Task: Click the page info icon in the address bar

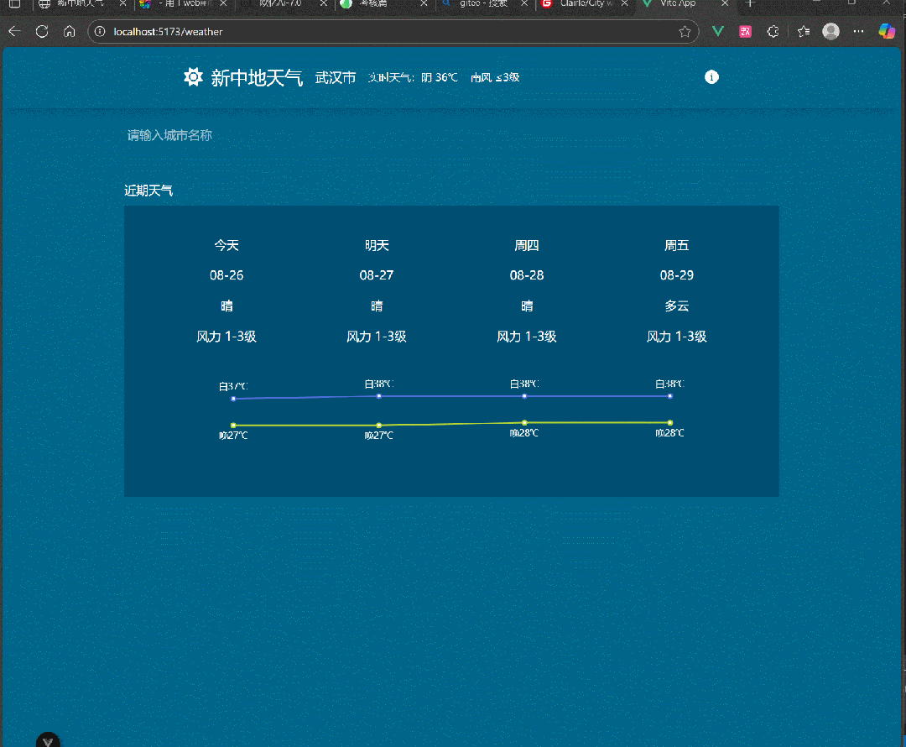Action: [100, 31]
